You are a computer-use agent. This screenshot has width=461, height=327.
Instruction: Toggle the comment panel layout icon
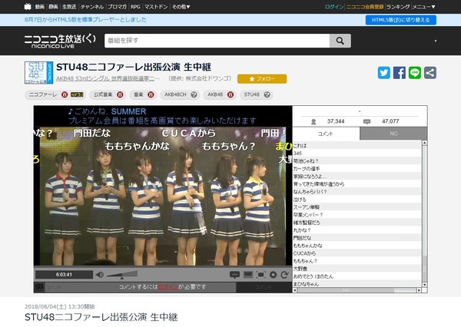click(x=248, y=275)
